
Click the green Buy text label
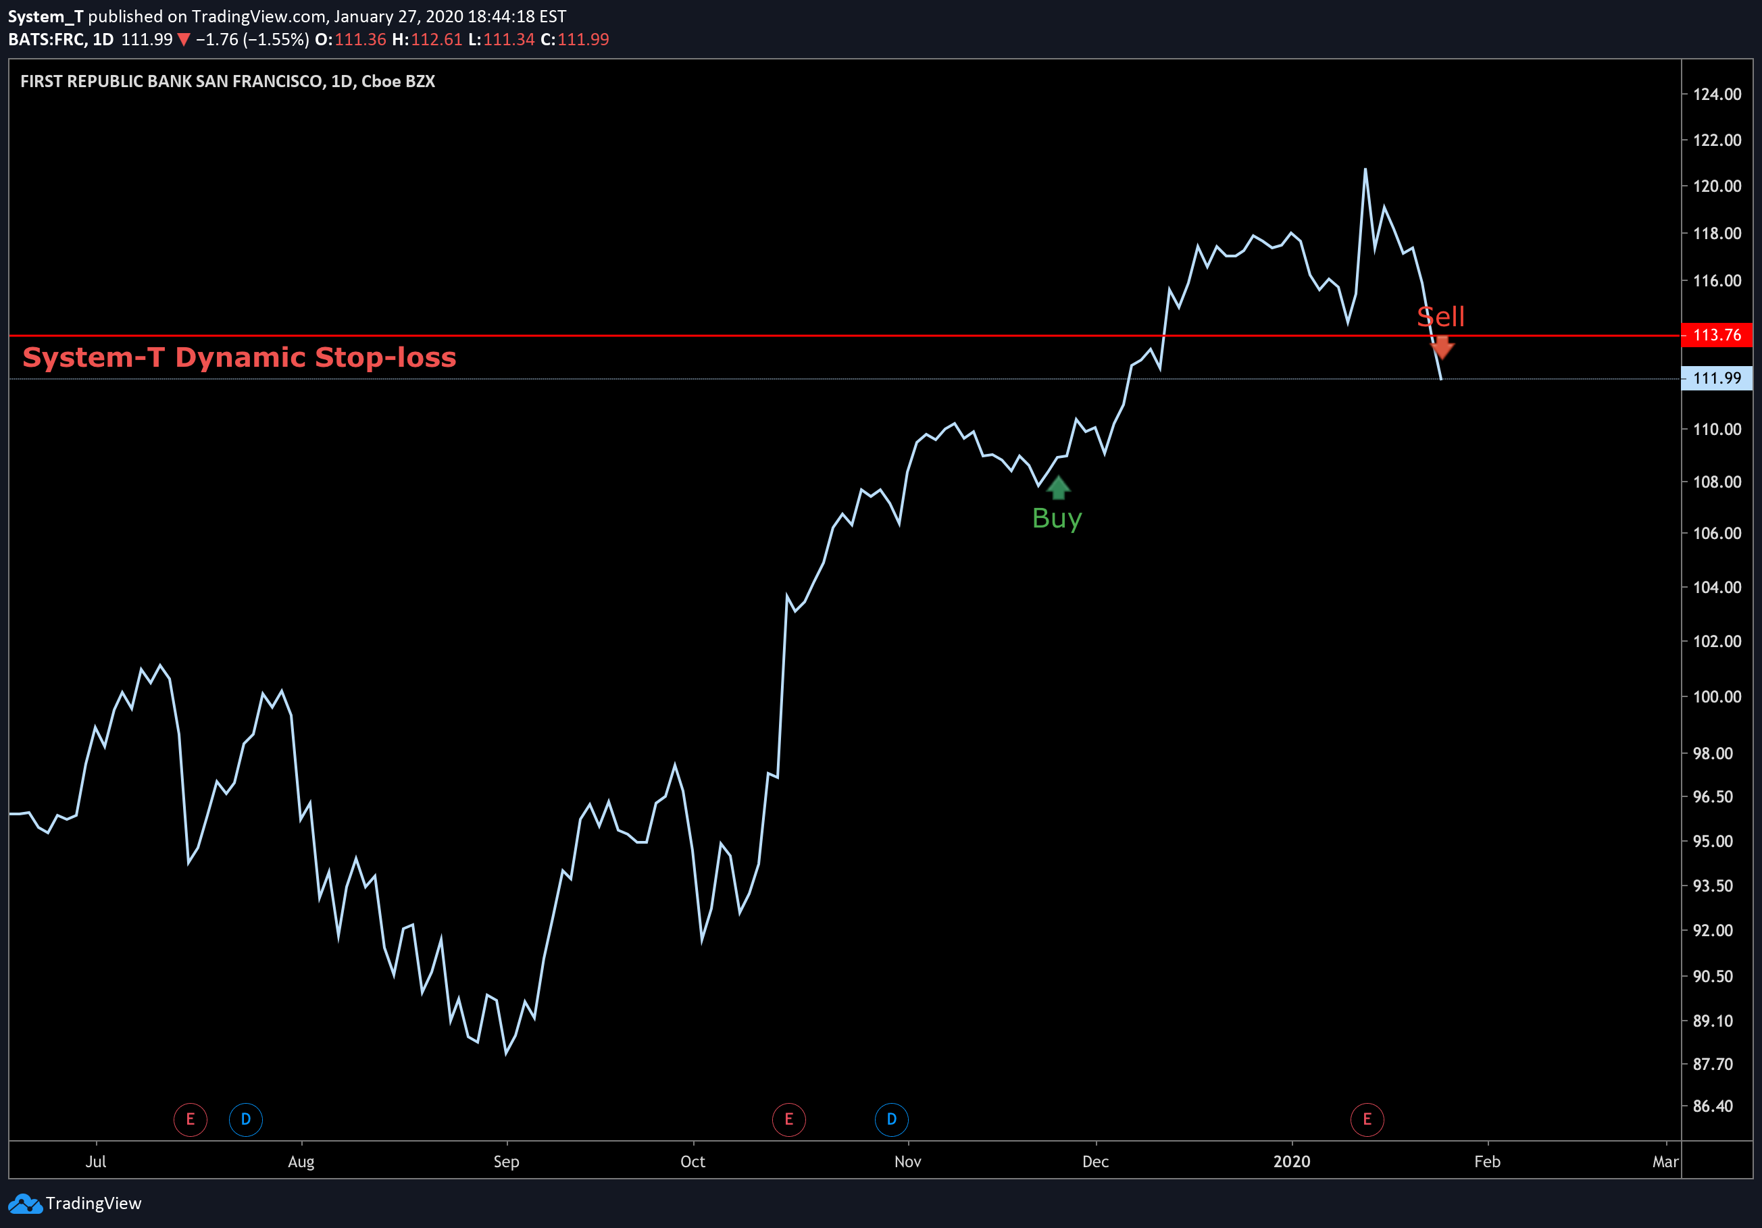point(1057,519)
